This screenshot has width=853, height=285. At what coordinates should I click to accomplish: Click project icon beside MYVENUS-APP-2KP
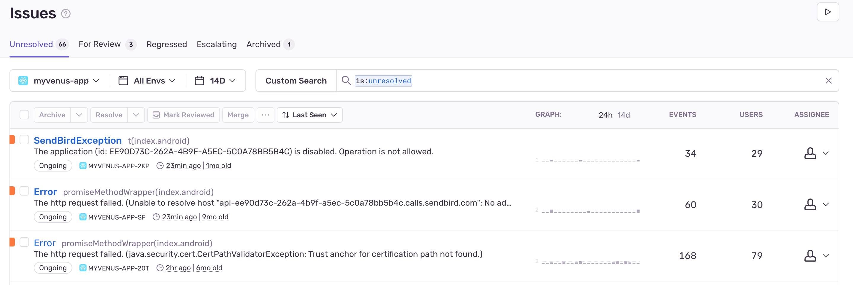(83, 166)
